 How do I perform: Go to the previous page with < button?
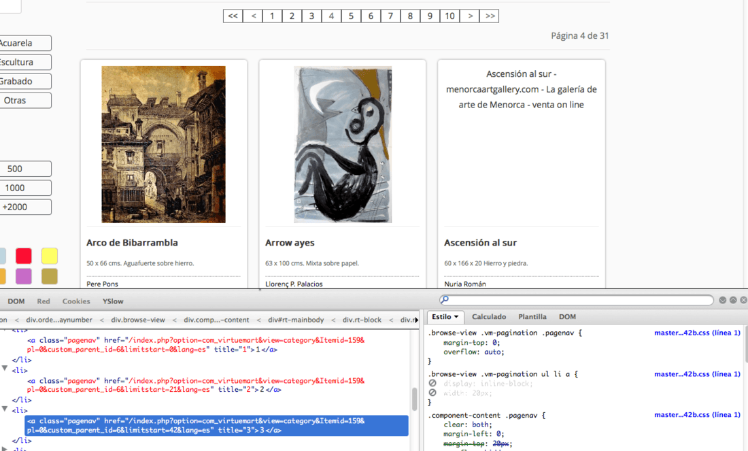click(x=254, y=16)
